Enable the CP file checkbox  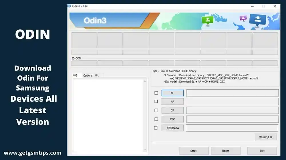click(x=156, y=110)
